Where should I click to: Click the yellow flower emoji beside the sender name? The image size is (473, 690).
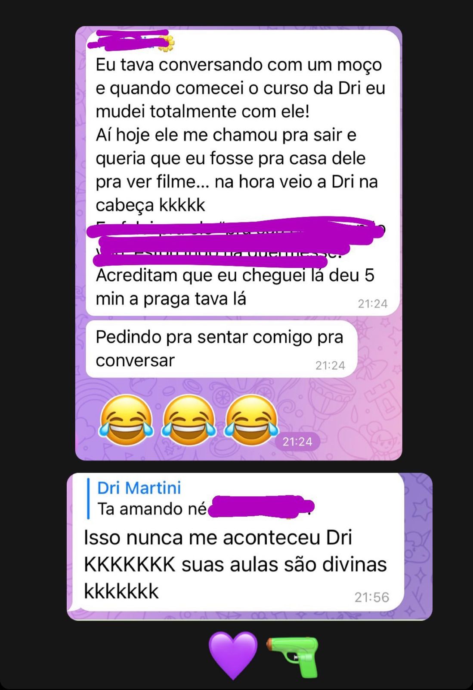(x=166, y=43)
